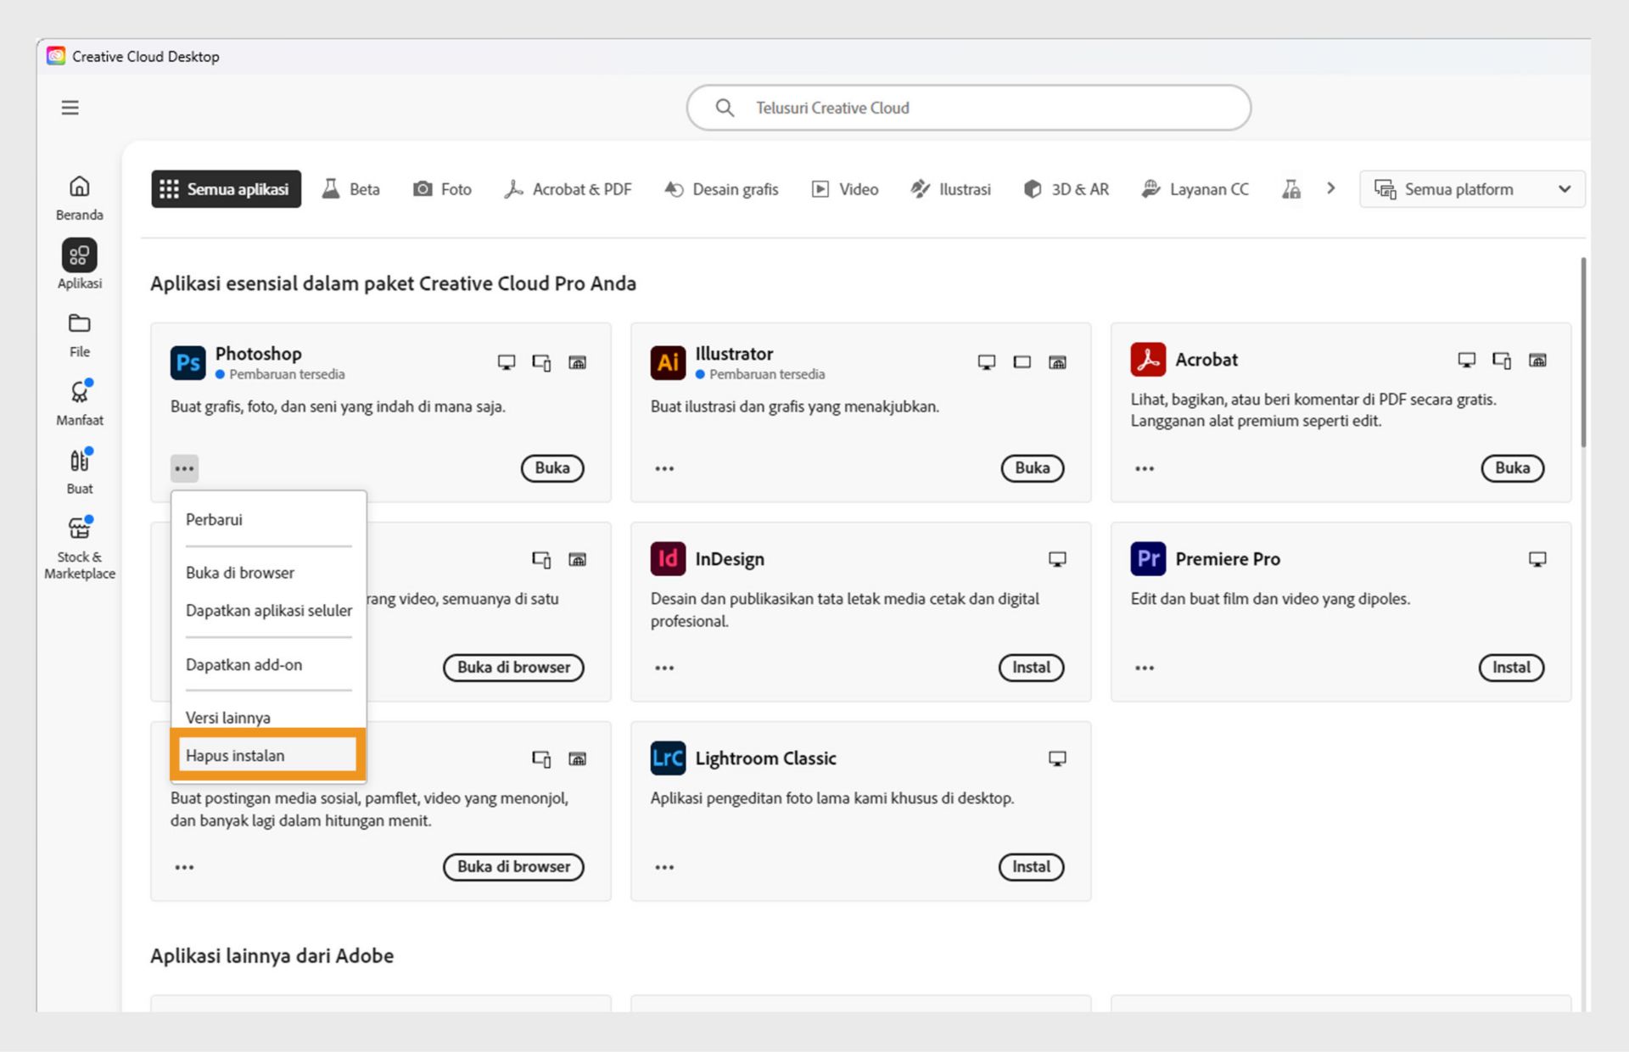
Task: Open the search field Telusuri Creative Cloud
Action: point(967,108)
